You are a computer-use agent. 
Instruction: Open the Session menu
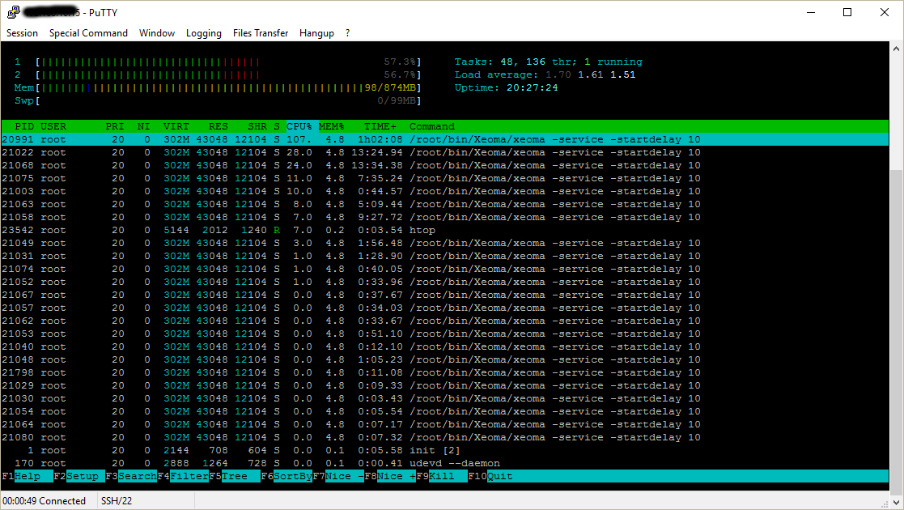pos(22,33)
